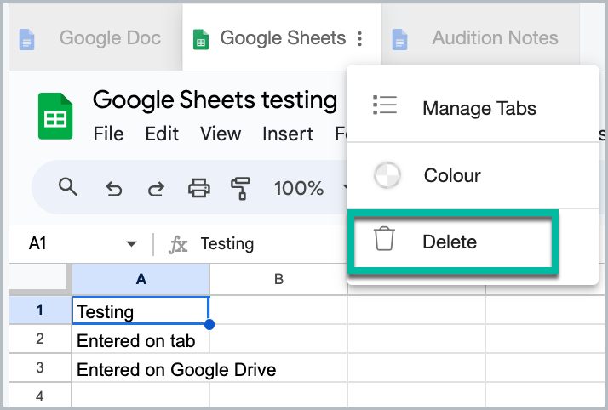Click the Google Doc tab document icon
608x410 pixels.
(26, 39)
